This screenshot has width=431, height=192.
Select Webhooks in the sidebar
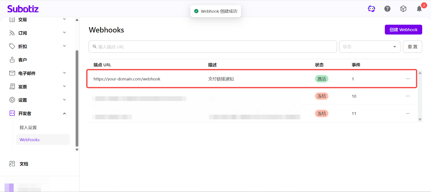(x=30, y=140)
